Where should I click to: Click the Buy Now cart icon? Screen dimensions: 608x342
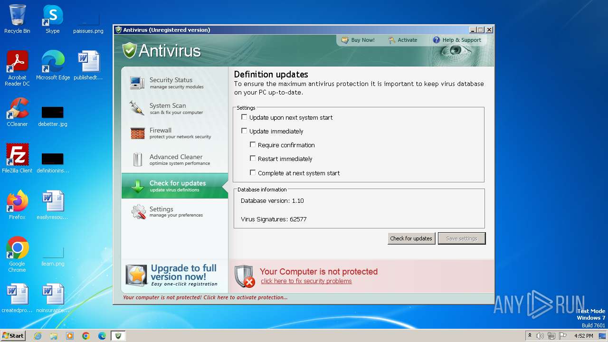point(345,40)
